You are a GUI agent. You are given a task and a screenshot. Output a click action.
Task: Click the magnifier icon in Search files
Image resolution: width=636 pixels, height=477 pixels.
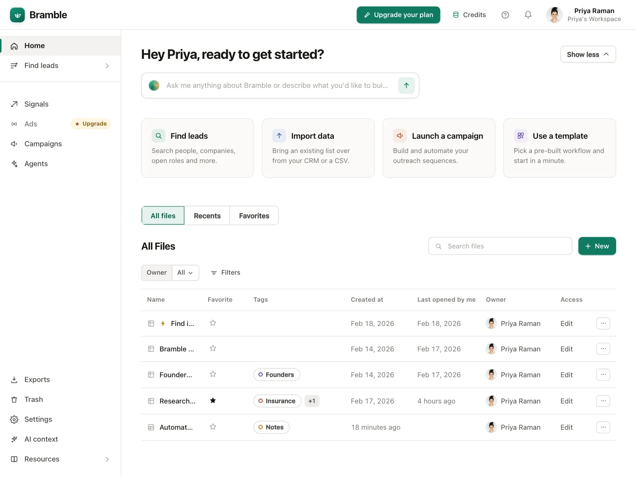[x=438, y=246]
